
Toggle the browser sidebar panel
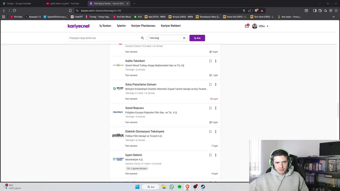tap(315, 11)
